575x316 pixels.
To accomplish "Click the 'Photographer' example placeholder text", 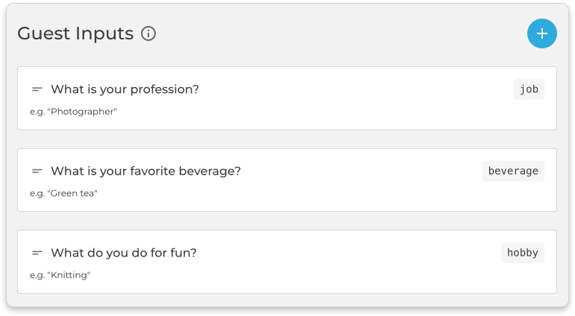I will [74, 112].
